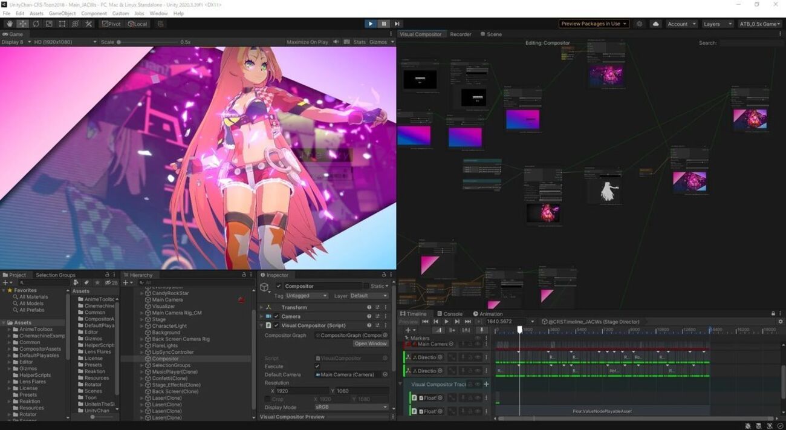Toggle Local handle rotation mode

tap(137, 24)
